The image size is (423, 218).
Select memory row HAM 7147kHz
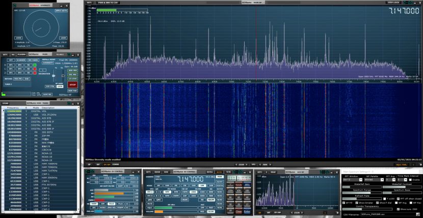pos(40,171)
